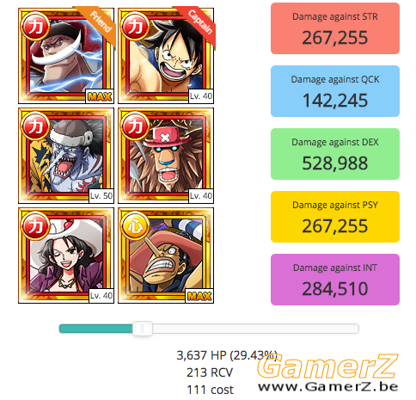This screenshot has height=400, width=416.
Task: Select the Luffy captain portrait
Action: click(166, 56)
